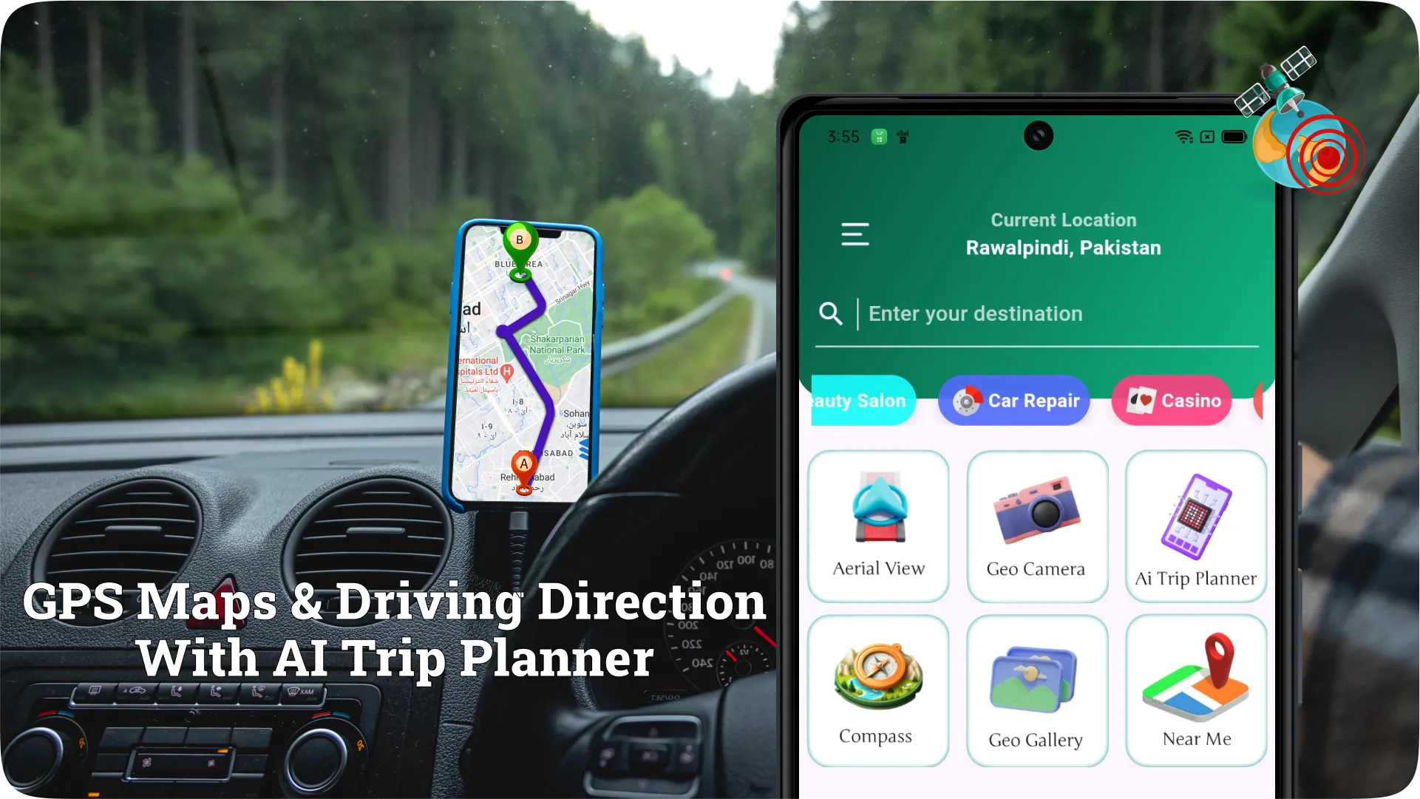
Task: Open the AI Trip Planner tool
Action: click(x=1196, y=522)
